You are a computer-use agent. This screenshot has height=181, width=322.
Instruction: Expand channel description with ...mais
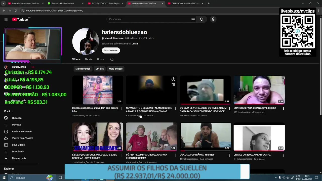click(135, 44)
